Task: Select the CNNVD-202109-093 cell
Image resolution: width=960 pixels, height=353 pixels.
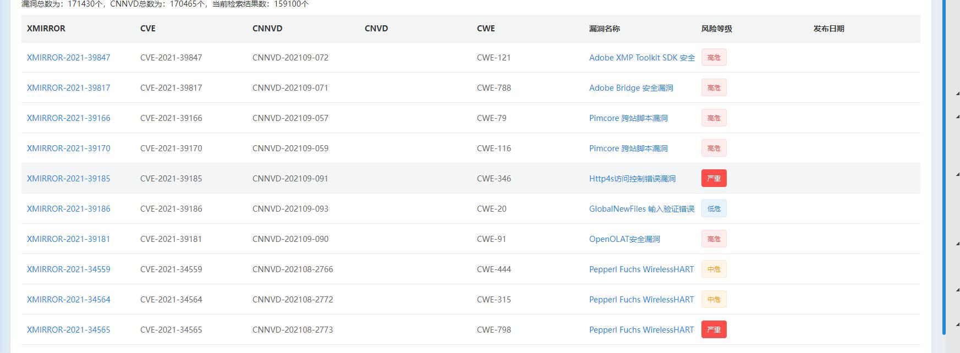Action: pyautogui.click(x=290, y=209)
